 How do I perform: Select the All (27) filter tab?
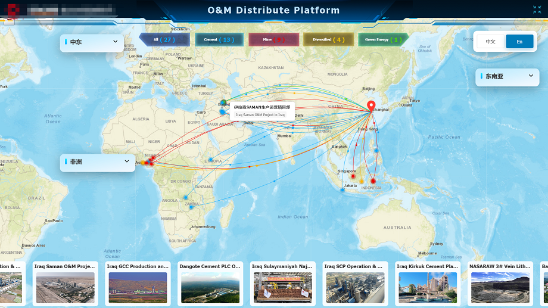coord(164,40)
